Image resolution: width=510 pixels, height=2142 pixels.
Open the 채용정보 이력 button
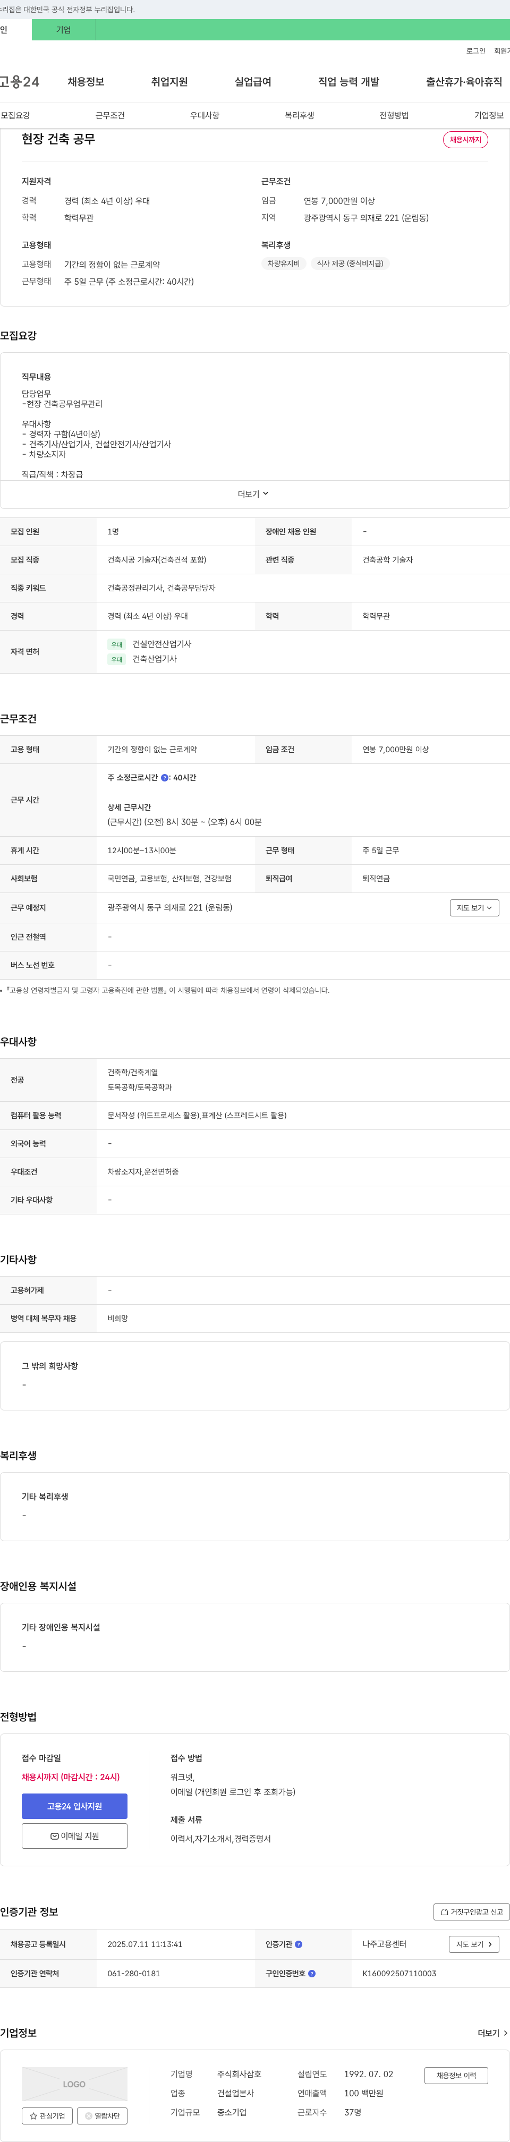pyautogui.click(x=456, y=2076)
